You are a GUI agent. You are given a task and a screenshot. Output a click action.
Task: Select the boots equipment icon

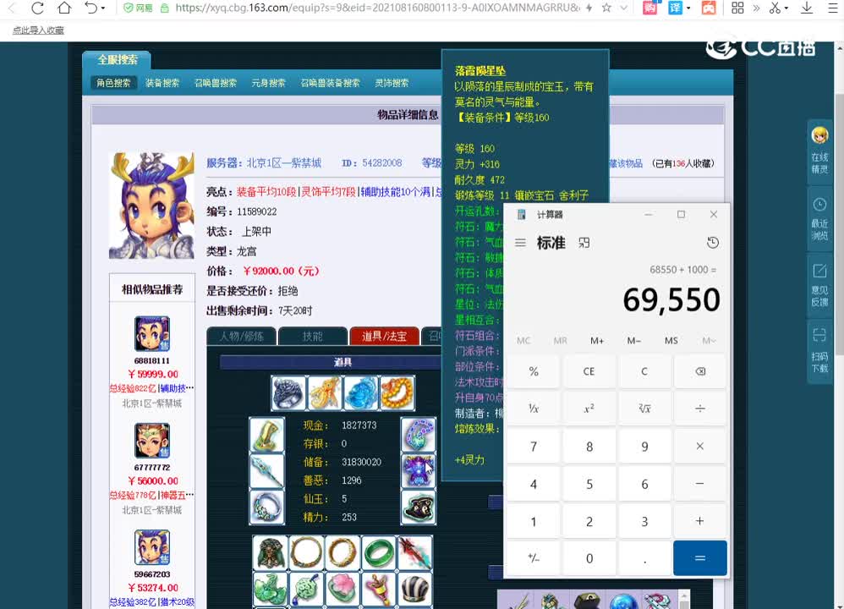(x=267, y=435)
